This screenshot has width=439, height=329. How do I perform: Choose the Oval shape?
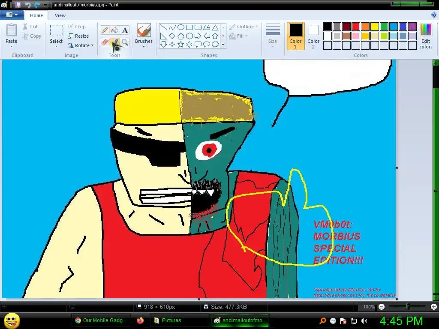click(x=181, y=27)
